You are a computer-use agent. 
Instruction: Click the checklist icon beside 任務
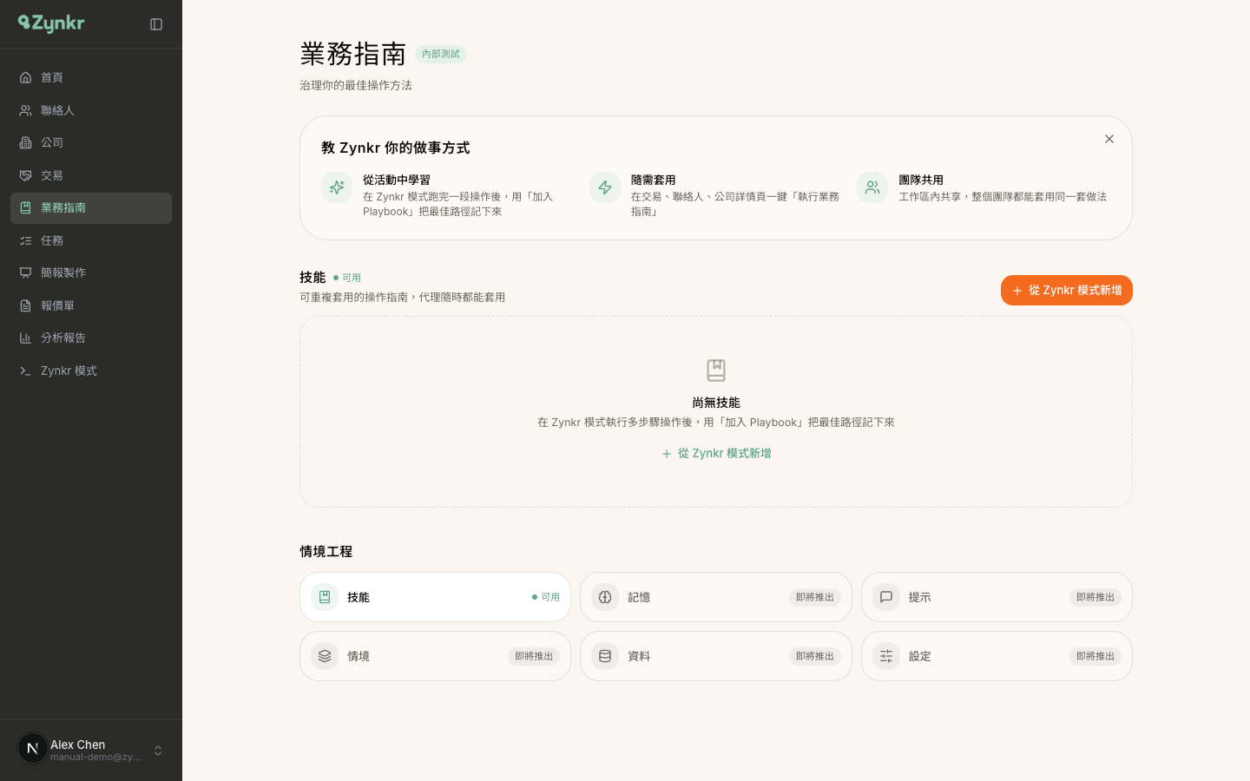[x=26, y=240]
